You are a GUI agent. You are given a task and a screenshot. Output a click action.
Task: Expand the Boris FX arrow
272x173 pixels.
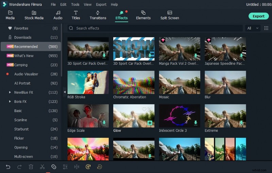pyautogui.click(x=10, y=101)
